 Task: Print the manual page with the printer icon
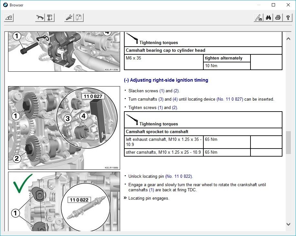pyautogui.click(x=278, y=18)
